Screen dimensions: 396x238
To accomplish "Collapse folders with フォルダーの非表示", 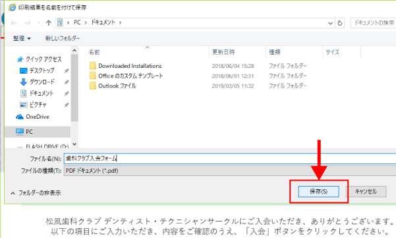I will click(36, 193).
